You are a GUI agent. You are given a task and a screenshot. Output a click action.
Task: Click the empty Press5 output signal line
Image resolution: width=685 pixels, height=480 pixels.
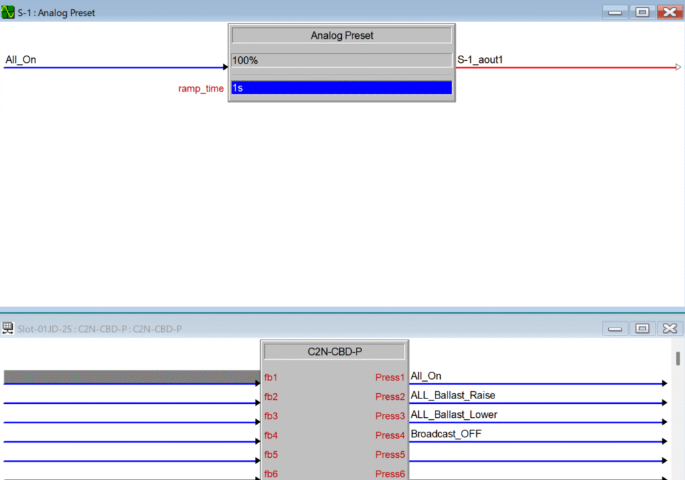[535, 460]
